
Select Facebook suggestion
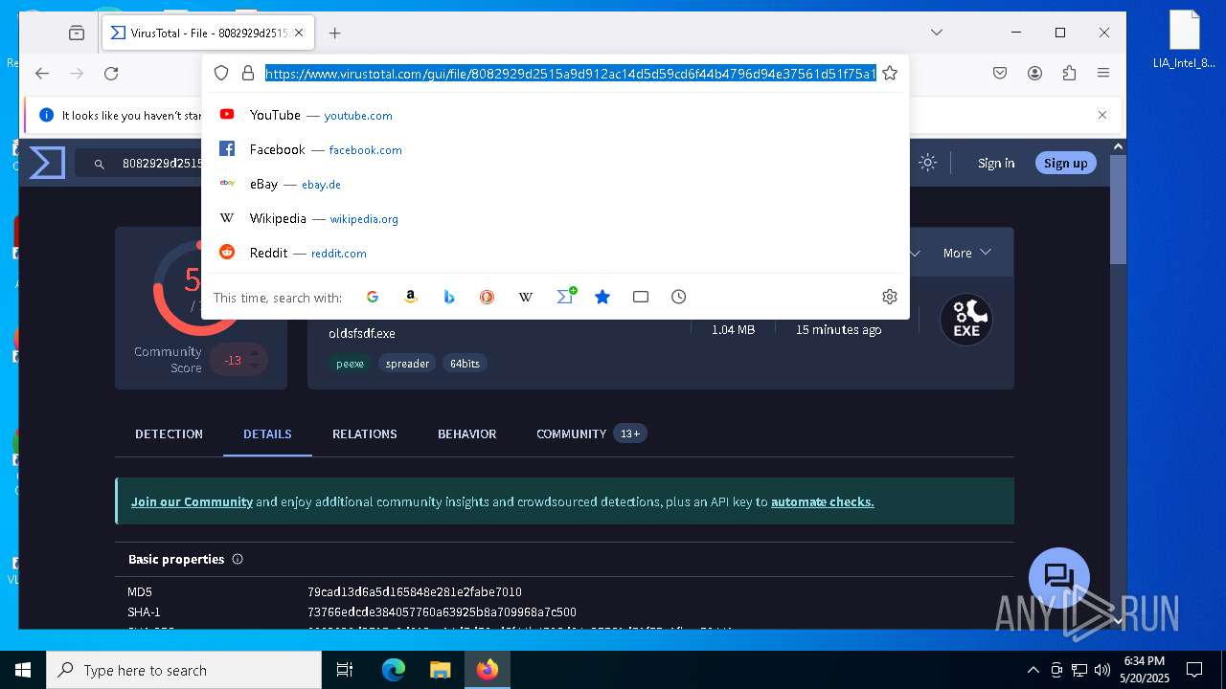click(556, 149)
